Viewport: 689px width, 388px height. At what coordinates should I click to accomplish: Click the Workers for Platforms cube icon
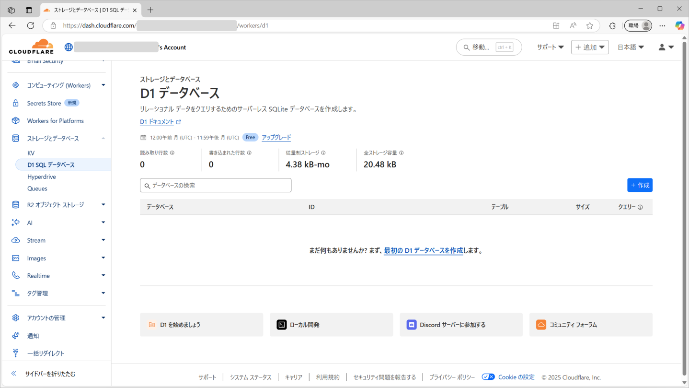[16, 121]
